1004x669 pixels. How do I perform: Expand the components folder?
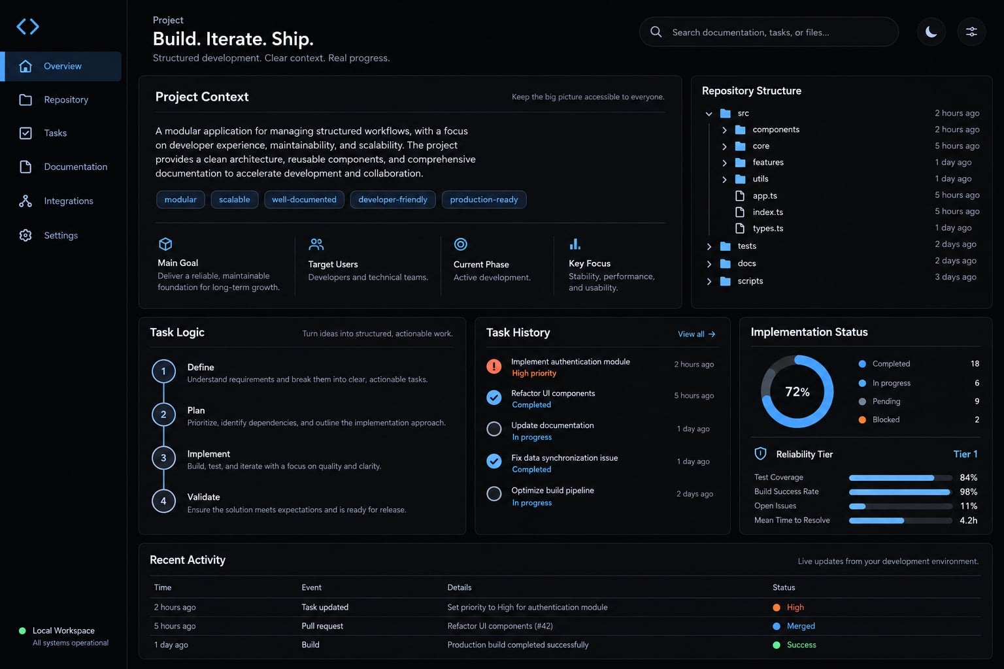[724, 130]
